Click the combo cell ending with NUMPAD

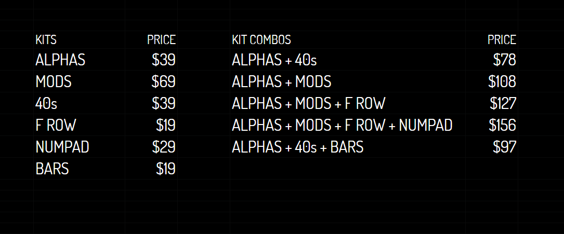(x=342, y=126)
